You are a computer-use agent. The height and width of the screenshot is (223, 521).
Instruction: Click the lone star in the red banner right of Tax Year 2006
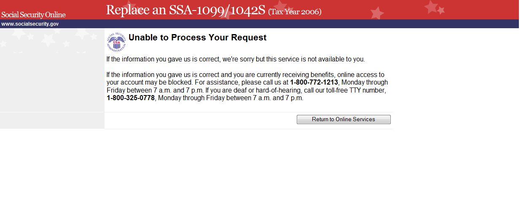tap(377, 13)
